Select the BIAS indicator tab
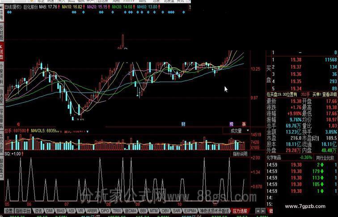 (x=60, y=211)
